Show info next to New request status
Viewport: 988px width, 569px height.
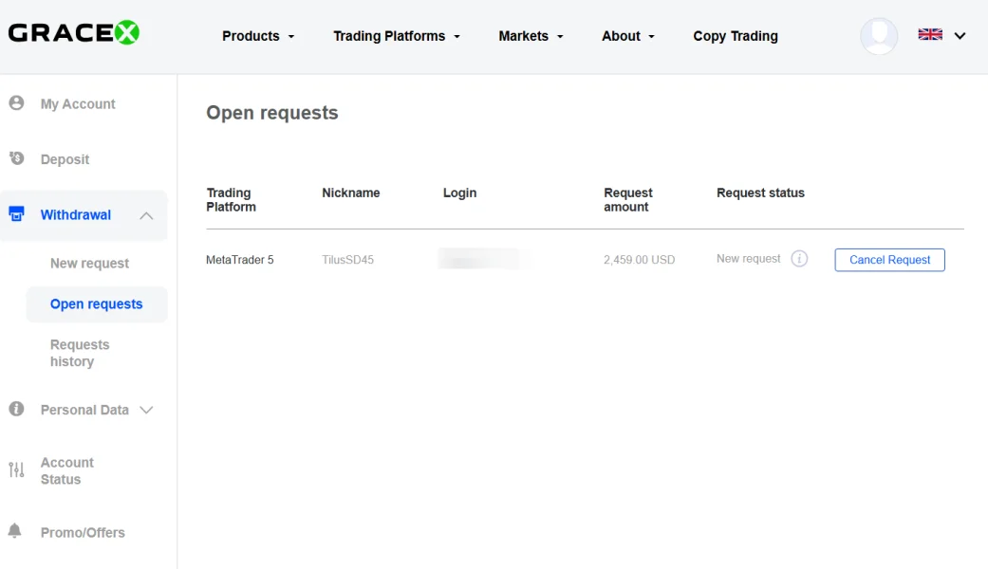pos(799,259)
